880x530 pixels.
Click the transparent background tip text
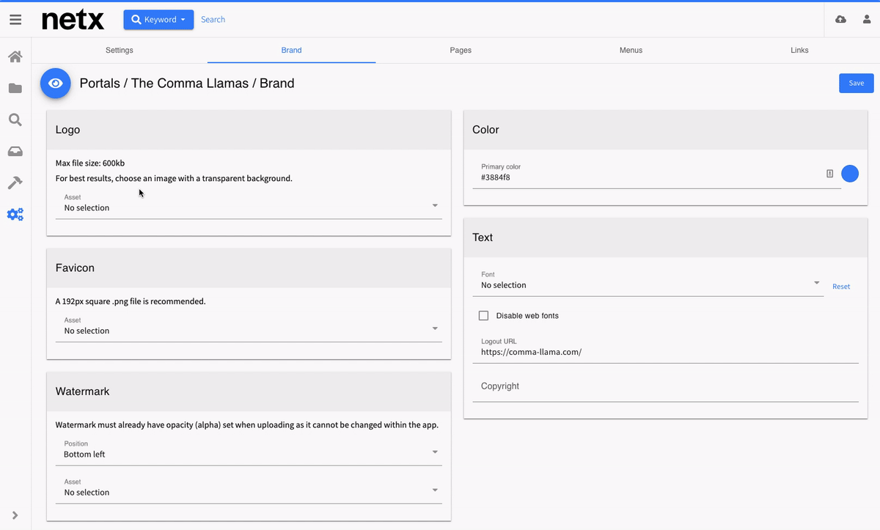point(174,178)
